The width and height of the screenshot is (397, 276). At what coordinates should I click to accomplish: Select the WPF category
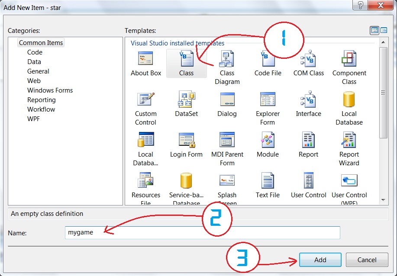click(x=33, y=119)
